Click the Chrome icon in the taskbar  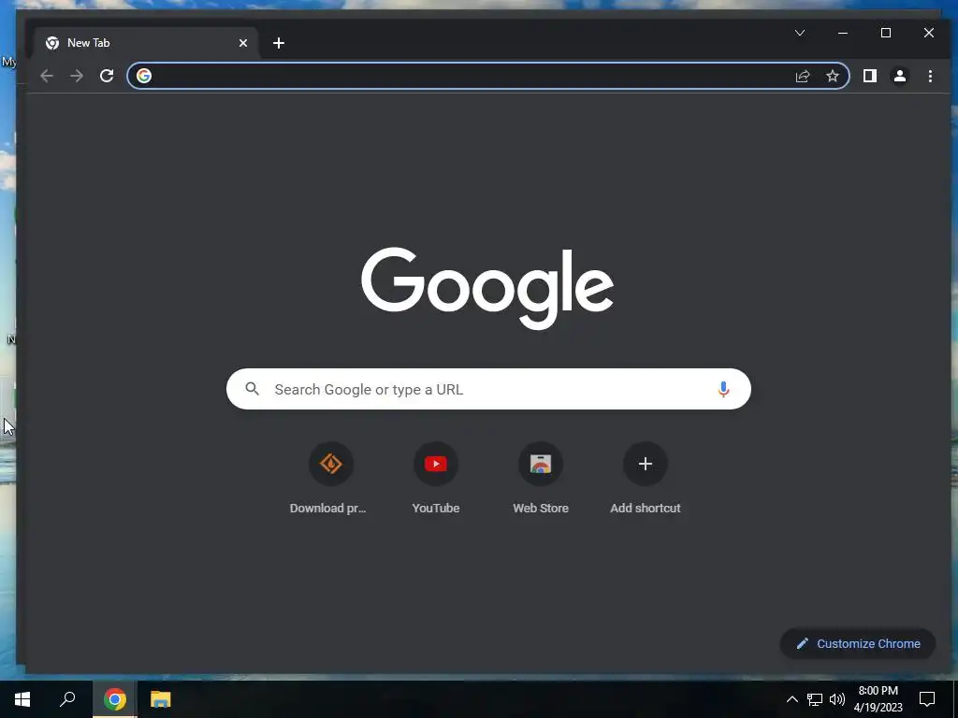tap(115, 699)
